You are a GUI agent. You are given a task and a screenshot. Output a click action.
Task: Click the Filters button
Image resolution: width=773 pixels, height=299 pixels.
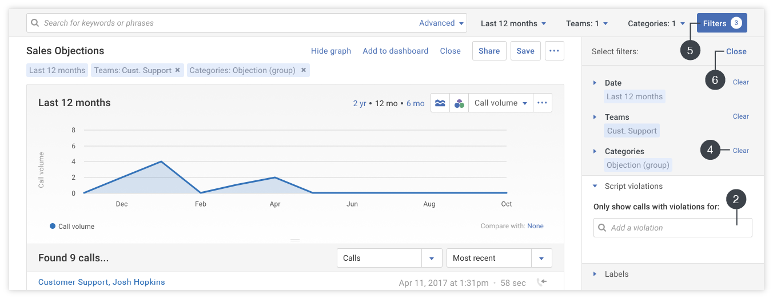722,23
